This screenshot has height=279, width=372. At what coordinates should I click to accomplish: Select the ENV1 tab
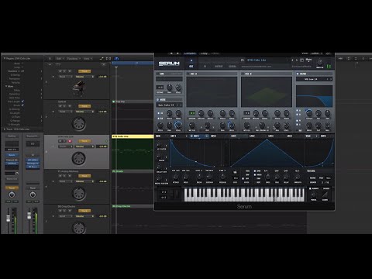(173, 136)
